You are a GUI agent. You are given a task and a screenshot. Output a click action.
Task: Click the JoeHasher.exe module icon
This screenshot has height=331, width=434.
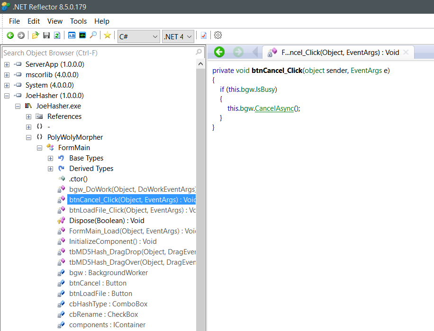[x=28, y=106]
